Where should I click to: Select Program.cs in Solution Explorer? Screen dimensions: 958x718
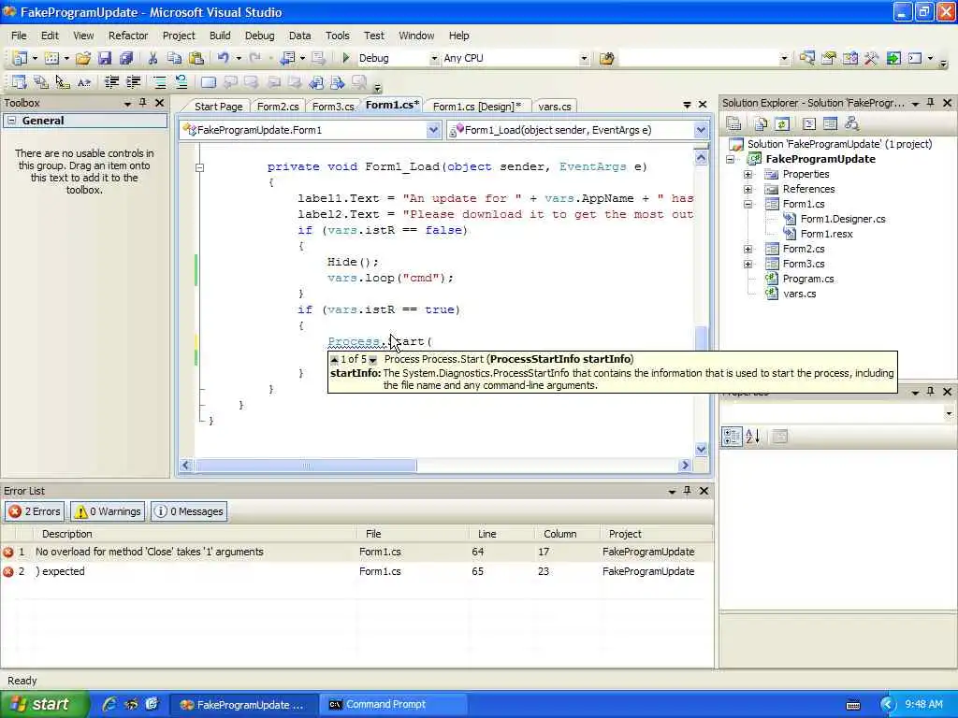click(x=808, y=279)
